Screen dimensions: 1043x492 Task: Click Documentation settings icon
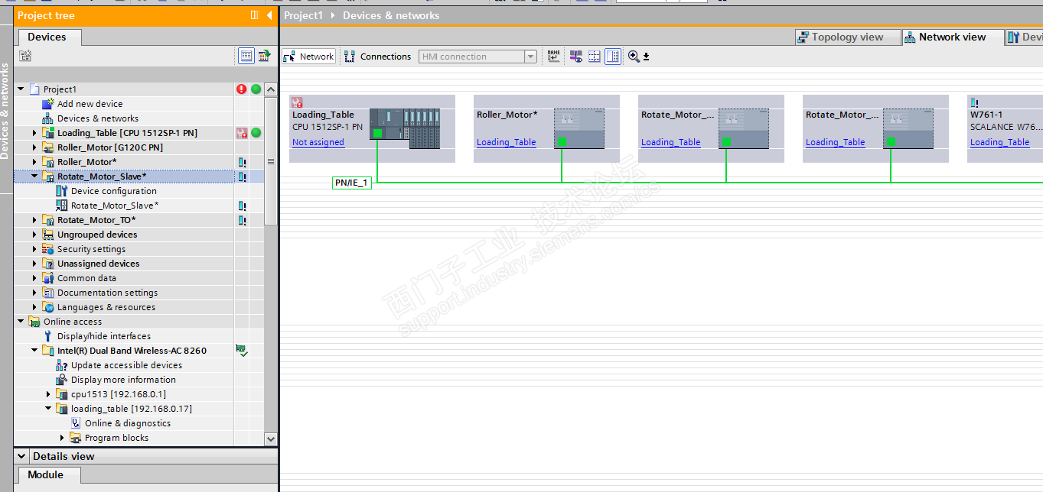point(48,293)
